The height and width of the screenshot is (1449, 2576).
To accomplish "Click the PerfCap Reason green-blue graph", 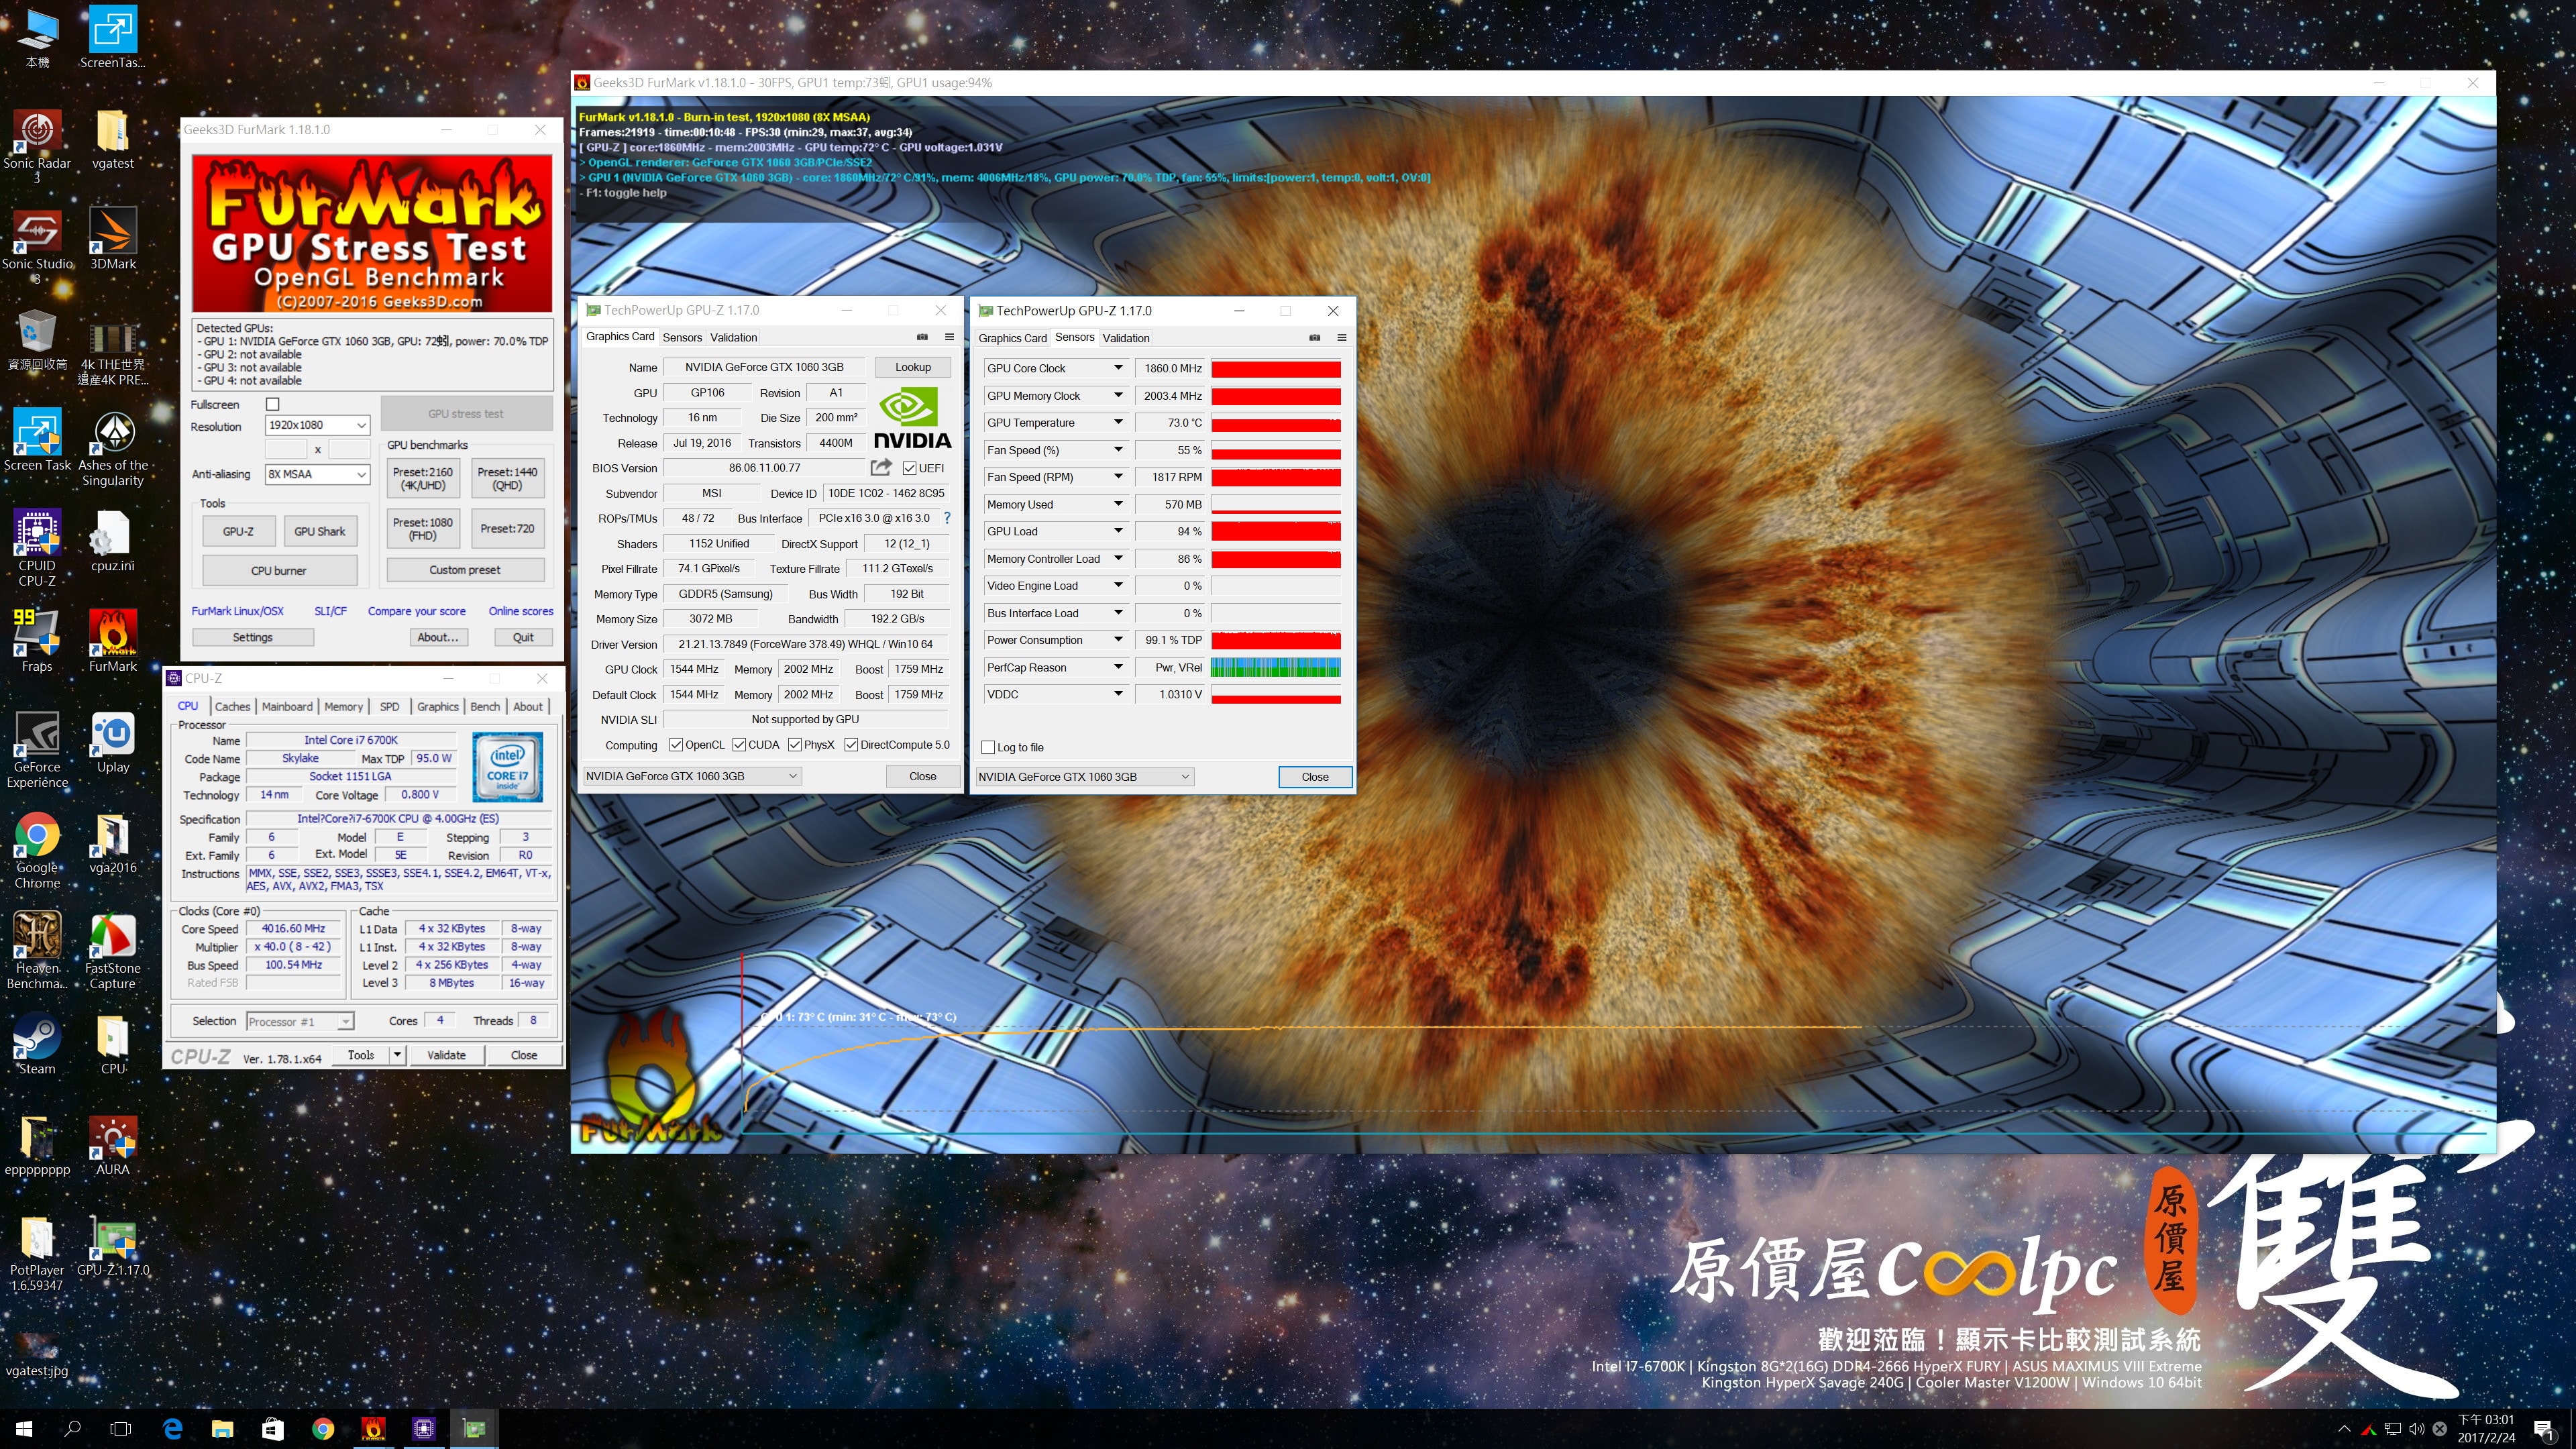I will 1276,667.
